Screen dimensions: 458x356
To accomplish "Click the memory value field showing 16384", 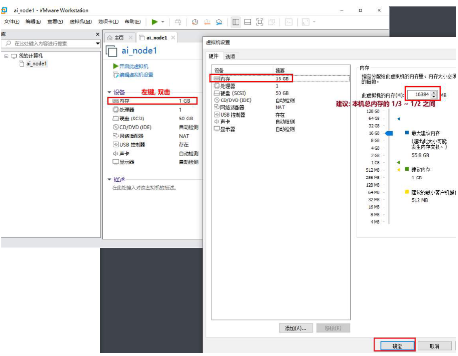I will point(419,95).
